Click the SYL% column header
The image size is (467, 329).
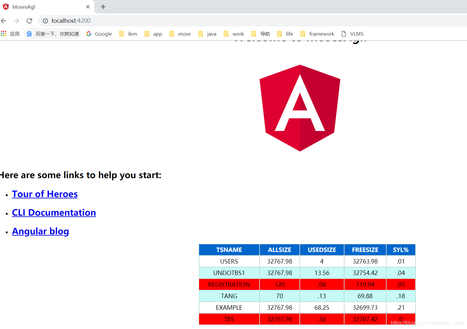pyautogui.click(x=401, y=250)
